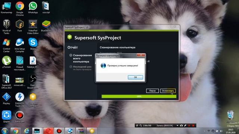Viewport: 239px width, 134px height.
Task: Enable the drawing pencil on recording bar
Action: point(185,126)
